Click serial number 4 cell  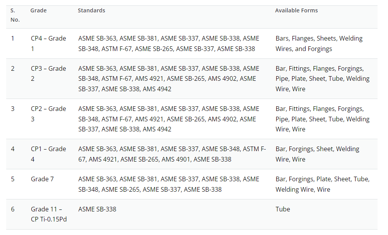pos(13,149)
